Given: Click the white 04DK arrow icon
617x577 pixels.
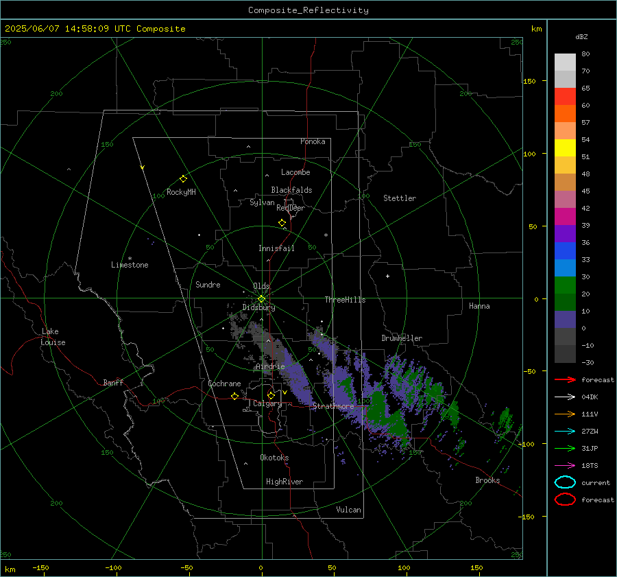Looking at the screenshot, I should pyautogui.click(x=565, y=397).
